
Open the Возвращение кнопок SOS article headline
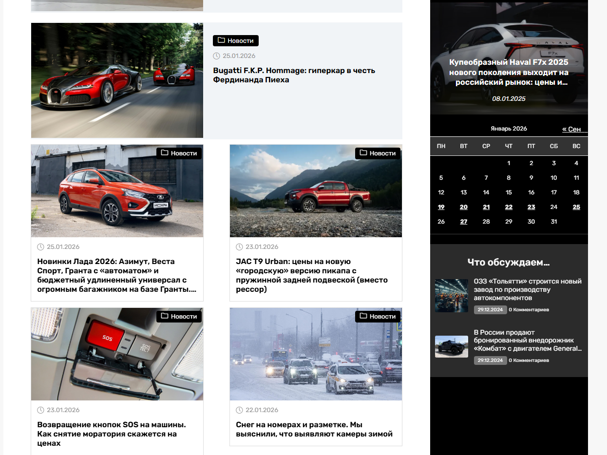(112, 434)
